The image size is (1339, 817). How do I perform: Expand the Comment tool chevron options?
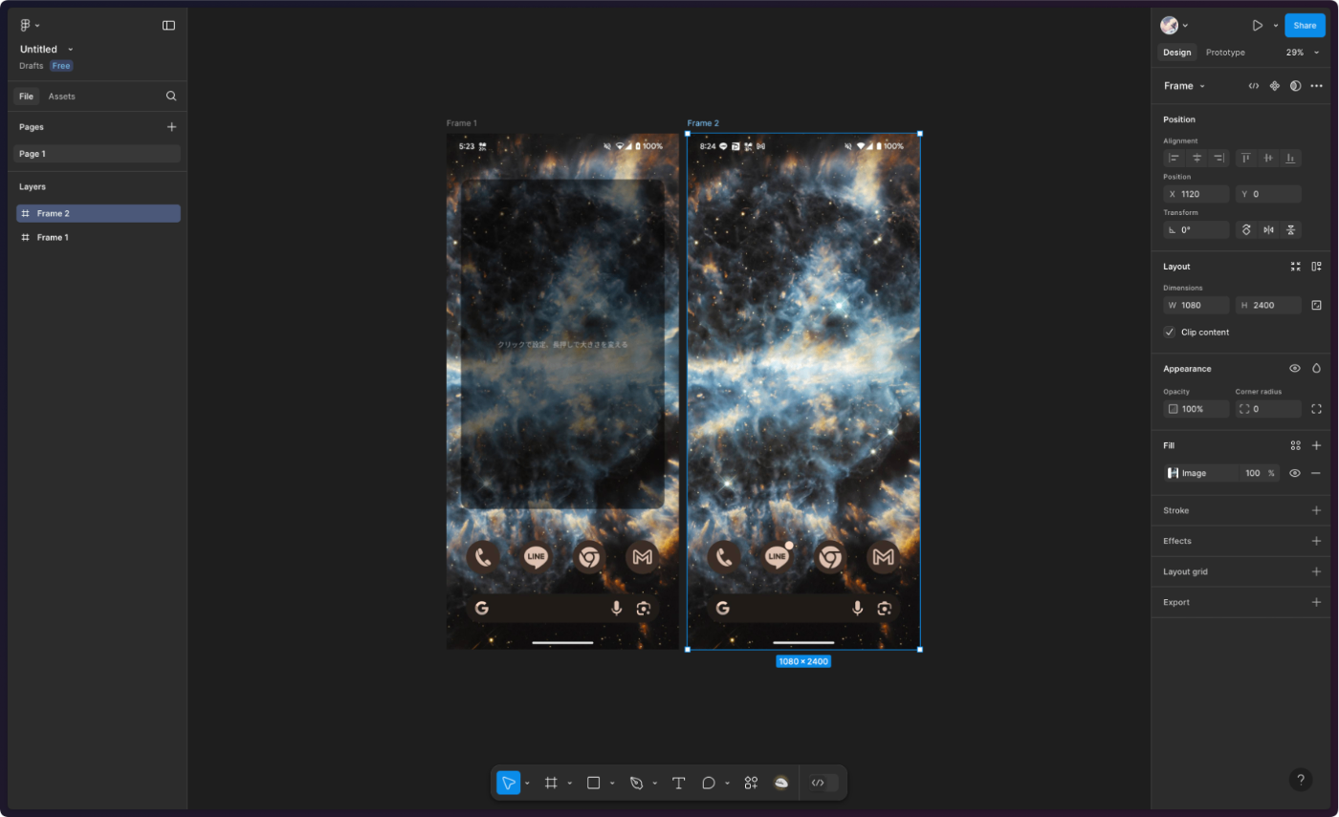(727, 784)
